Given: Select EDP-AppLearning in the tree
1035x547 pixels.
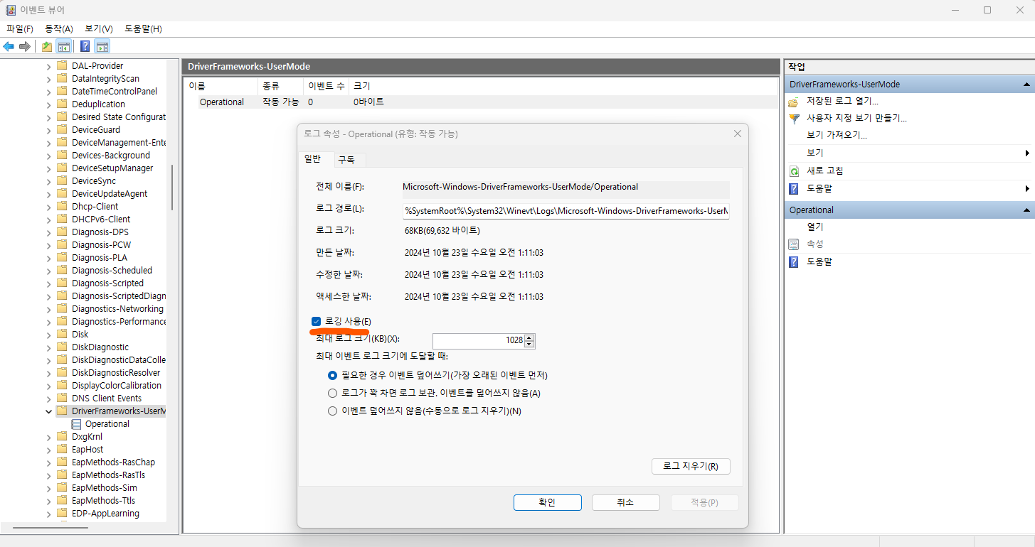Looking at the screenshot, I should (105, 514).
